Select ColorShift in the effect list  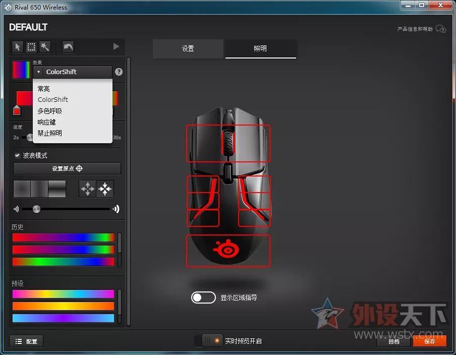tap(52, 99)
